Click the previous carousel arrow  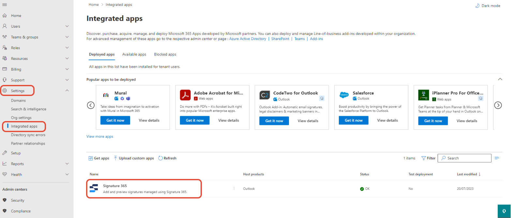pyautogui.click(x=91, y=105)
